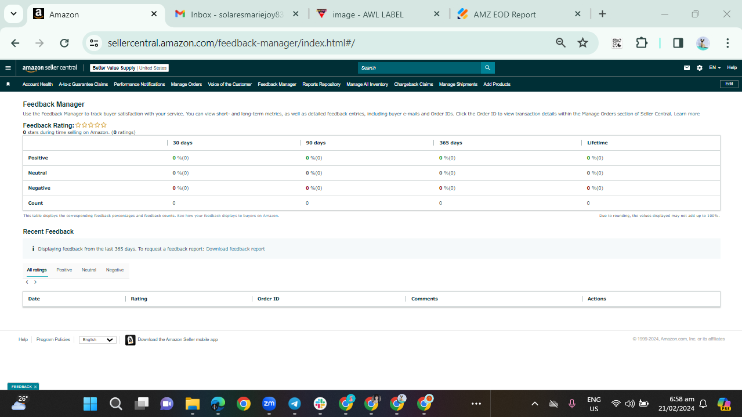The image size is (742, 417).
Task: Open Account Health in the nav bar
Action: (38, 85)
